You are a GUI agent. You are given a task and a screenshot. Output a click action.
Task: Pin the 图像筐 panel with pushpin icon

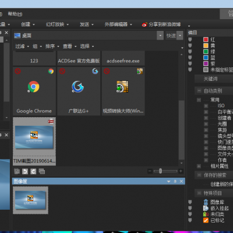(x=175, y=181)
